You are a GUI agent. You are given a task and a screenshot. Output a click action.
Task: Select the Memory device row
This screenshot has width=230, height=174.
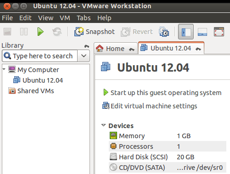coord(168,136)
